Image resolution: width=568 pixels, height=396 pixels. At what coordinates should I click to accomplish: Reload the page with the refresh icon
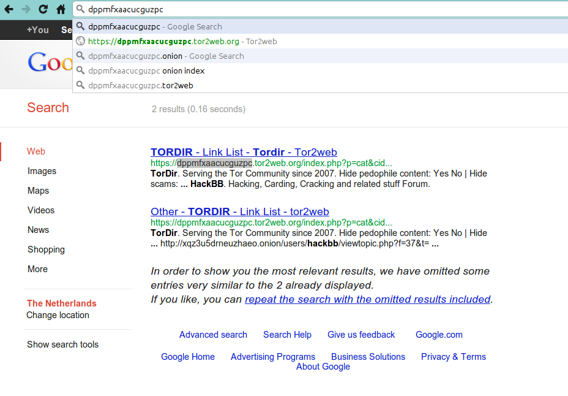tap(43, 9)
